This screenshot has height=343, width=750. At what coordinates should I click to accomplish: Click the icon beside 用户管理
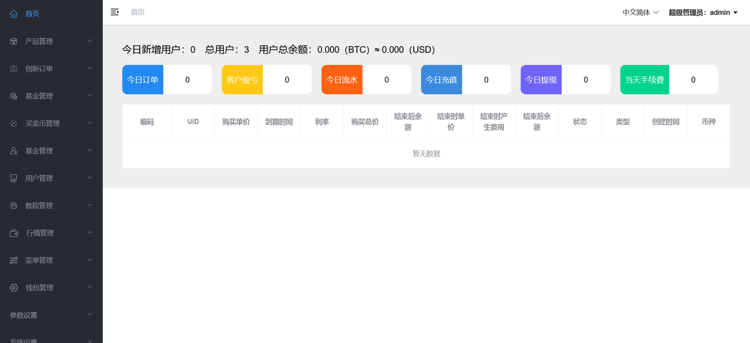(x=14, y=178)
